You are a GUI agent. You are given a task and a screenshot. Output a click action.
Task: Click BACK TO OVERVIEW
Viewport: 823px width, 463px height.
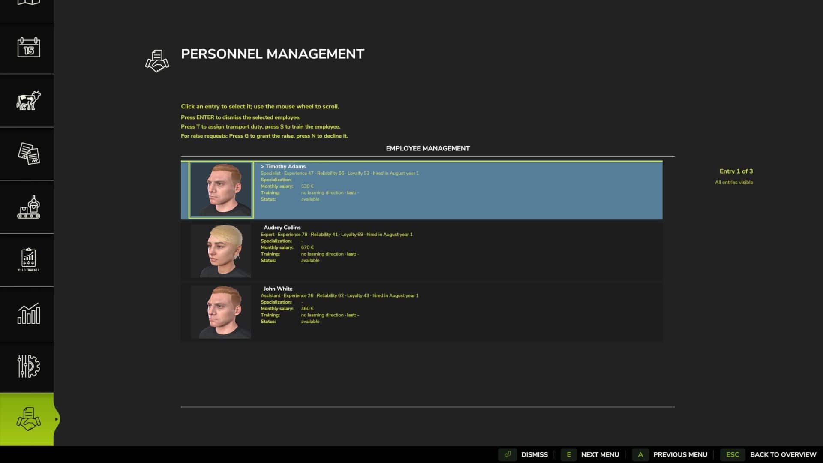[x=783, y=454]
